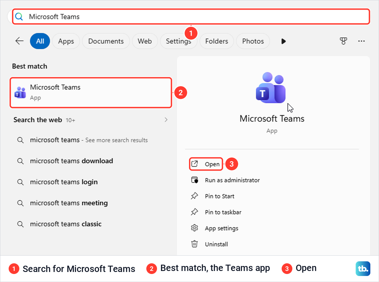The image size is (379, 282).
Task: Choose the 'microsoft teams login' suggestion
Action: (x=91, y=182)
